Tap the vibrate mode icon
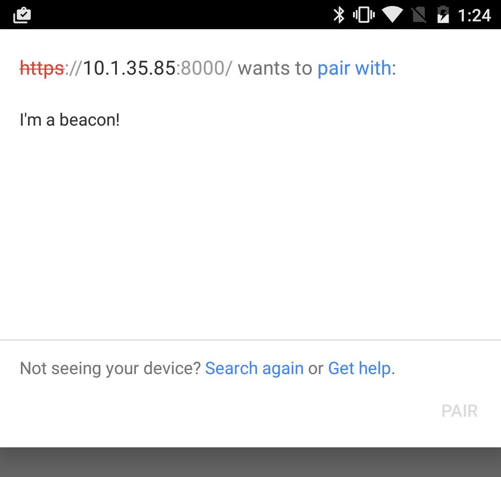The height and width of the screenshot is (477, 501). pos(364,15)
